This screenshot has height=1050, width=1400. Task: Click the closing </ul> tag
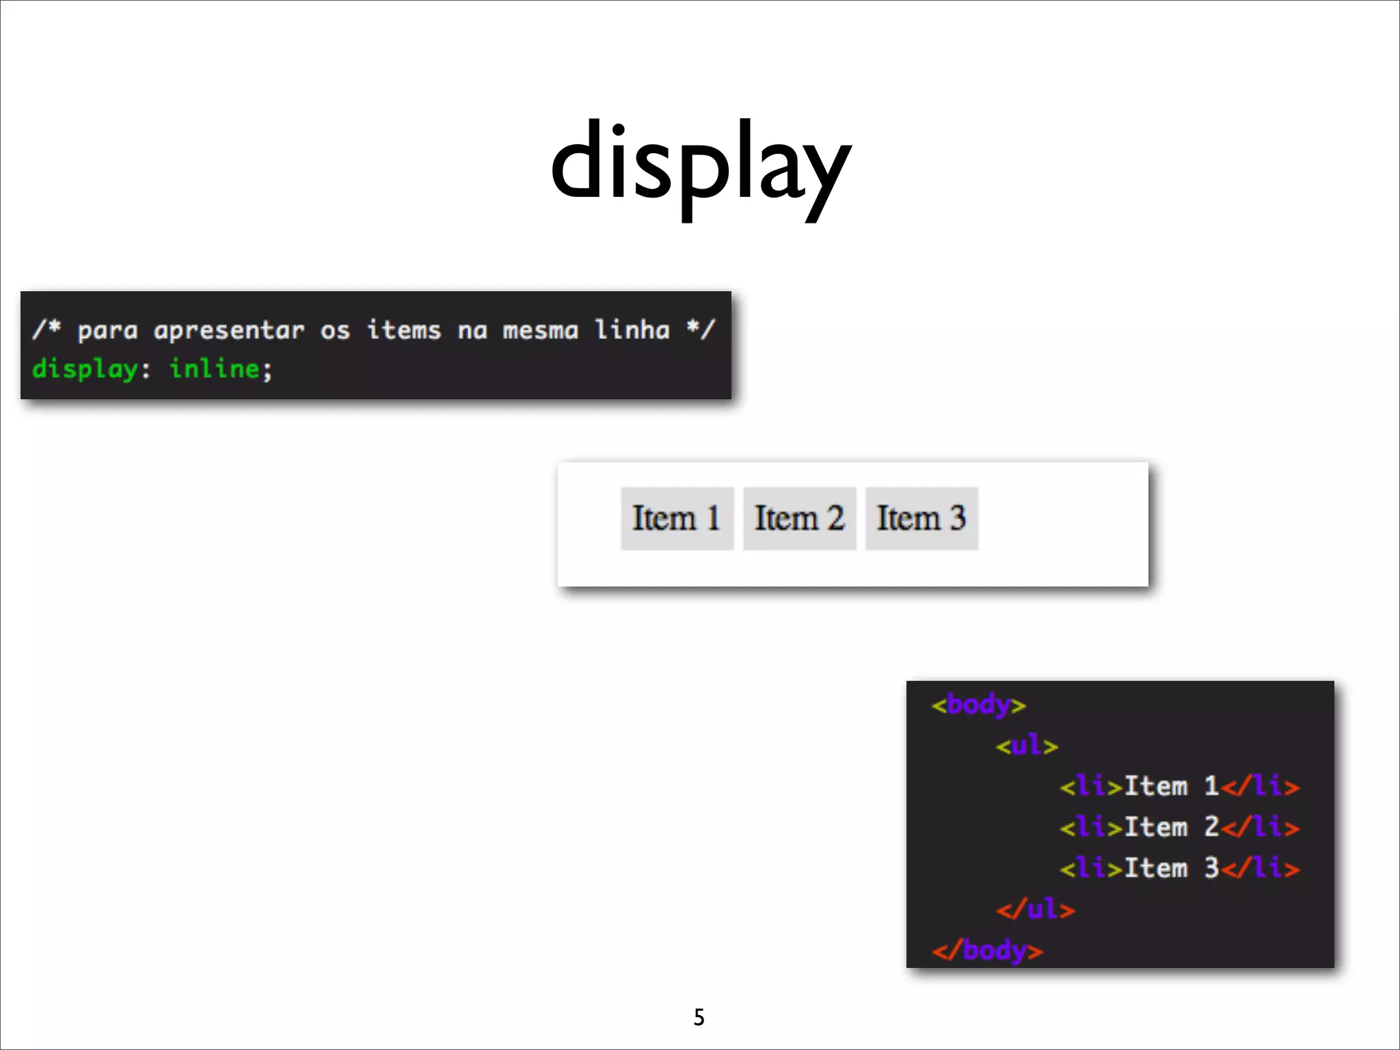click(1035, 909)
